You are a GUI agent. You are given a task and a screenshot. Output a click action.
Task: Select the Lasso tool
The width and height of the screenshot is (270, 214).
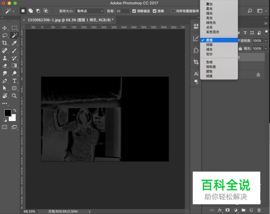5,35
